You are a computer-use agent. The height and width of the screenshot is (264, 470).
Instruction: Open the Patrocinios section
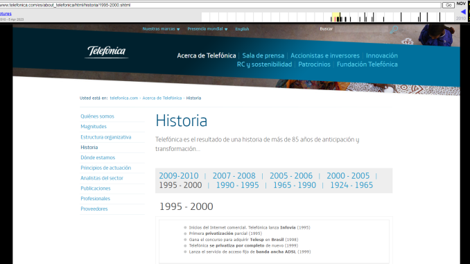(314, 64)
